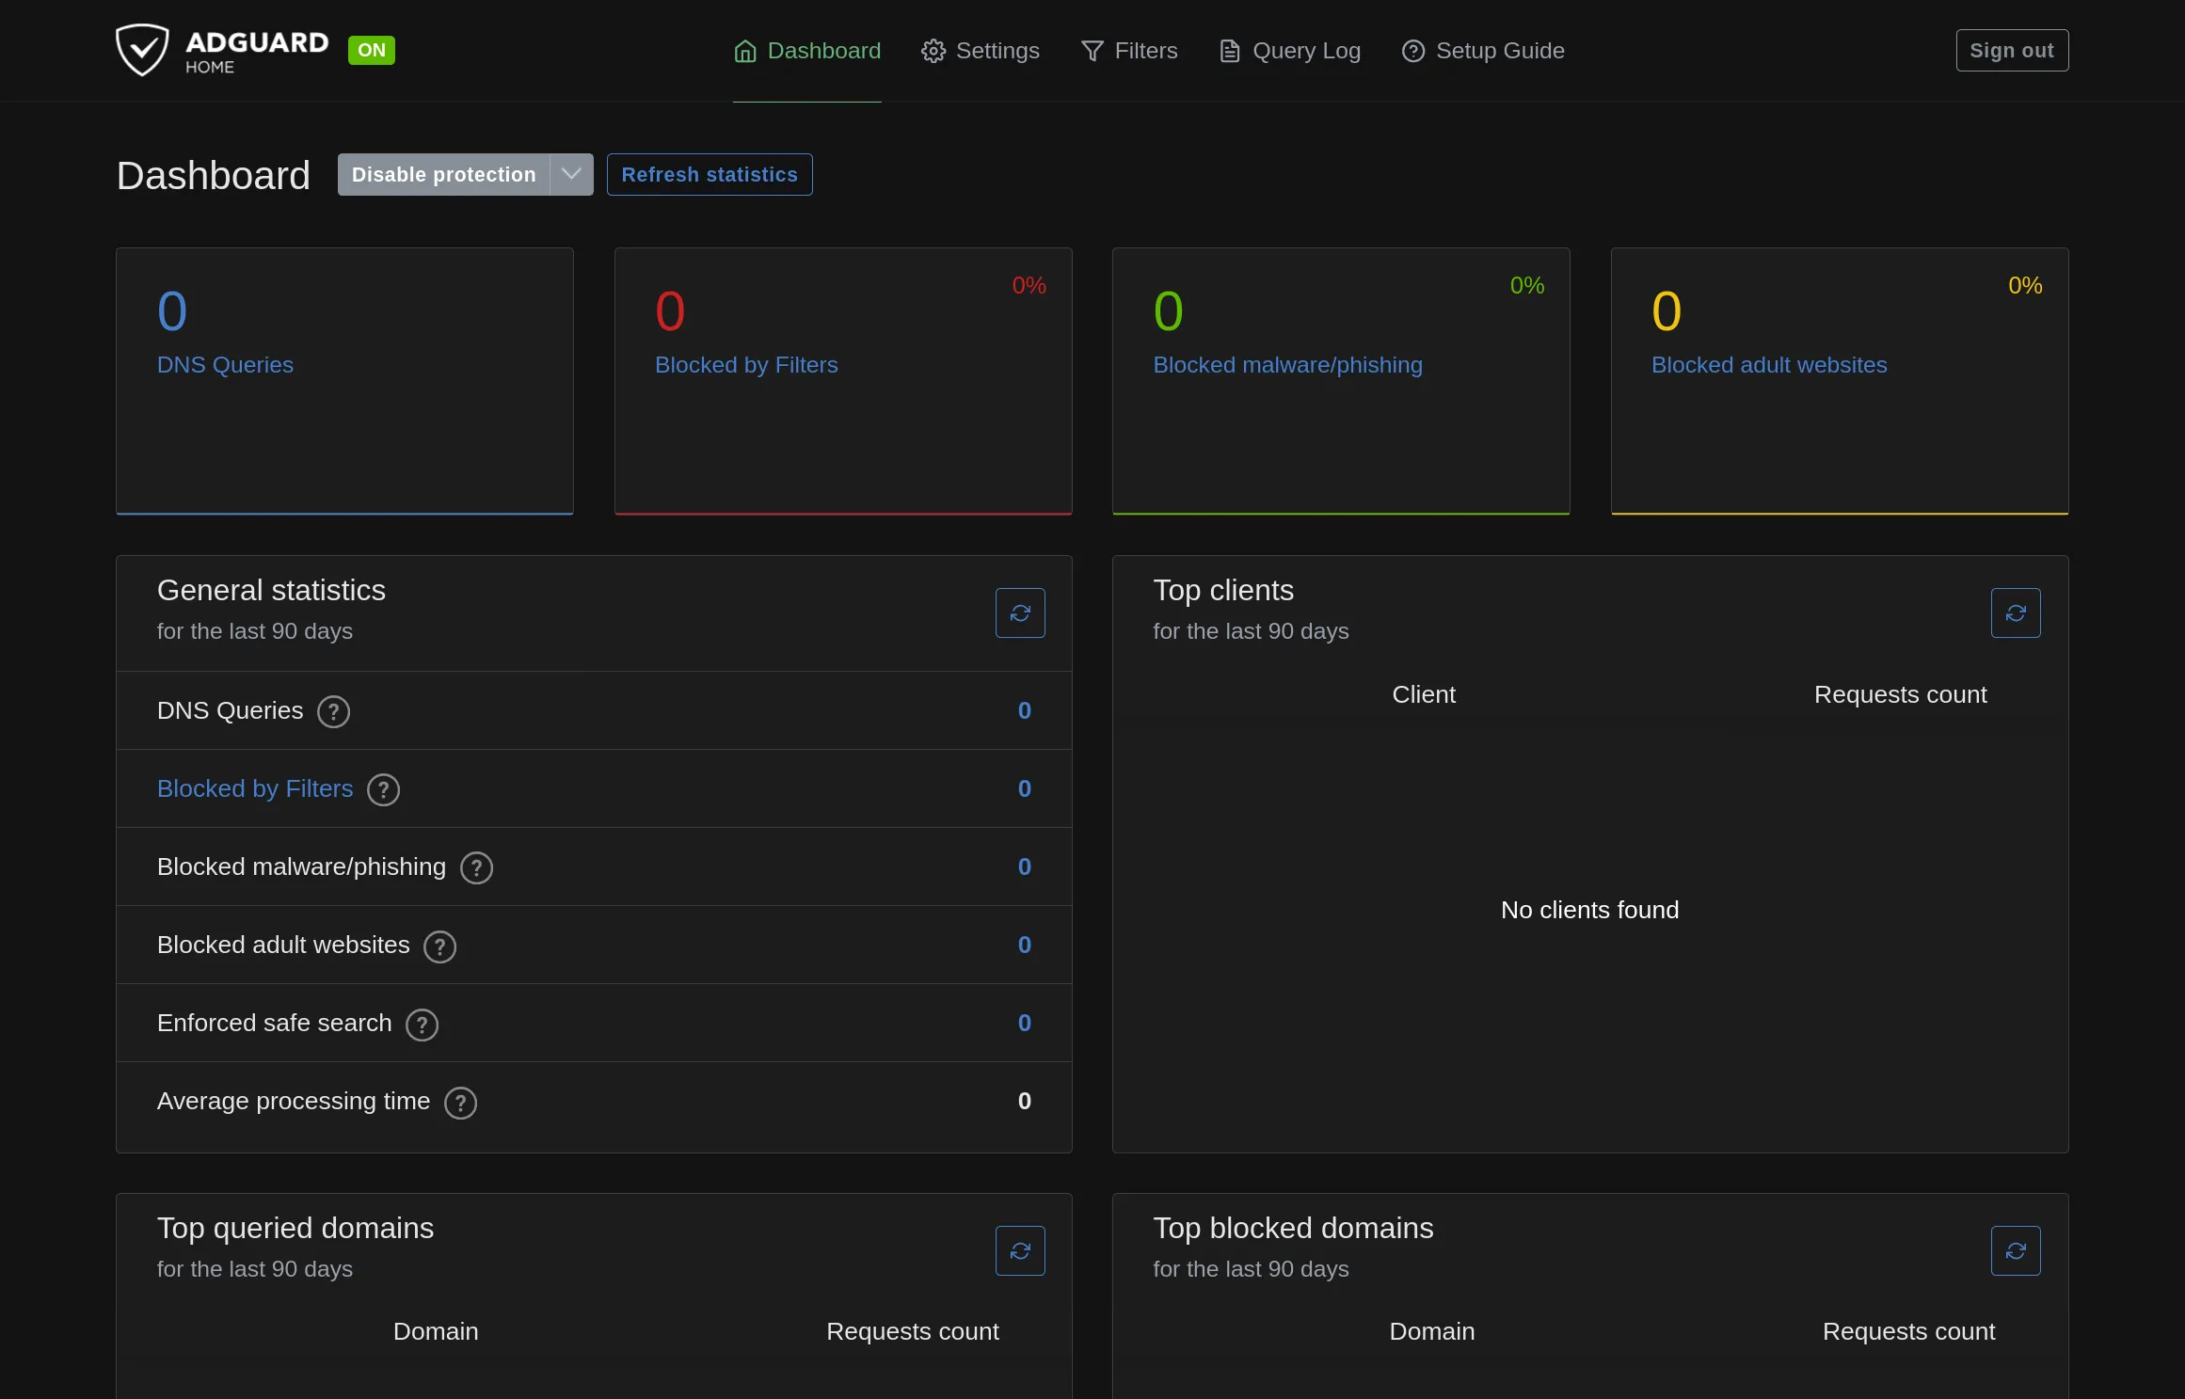Image resolution: width=2185 pixels, height=1399 pixels.
Task: Click help icon beside Enforced safe search
Action: (422, 1024)
